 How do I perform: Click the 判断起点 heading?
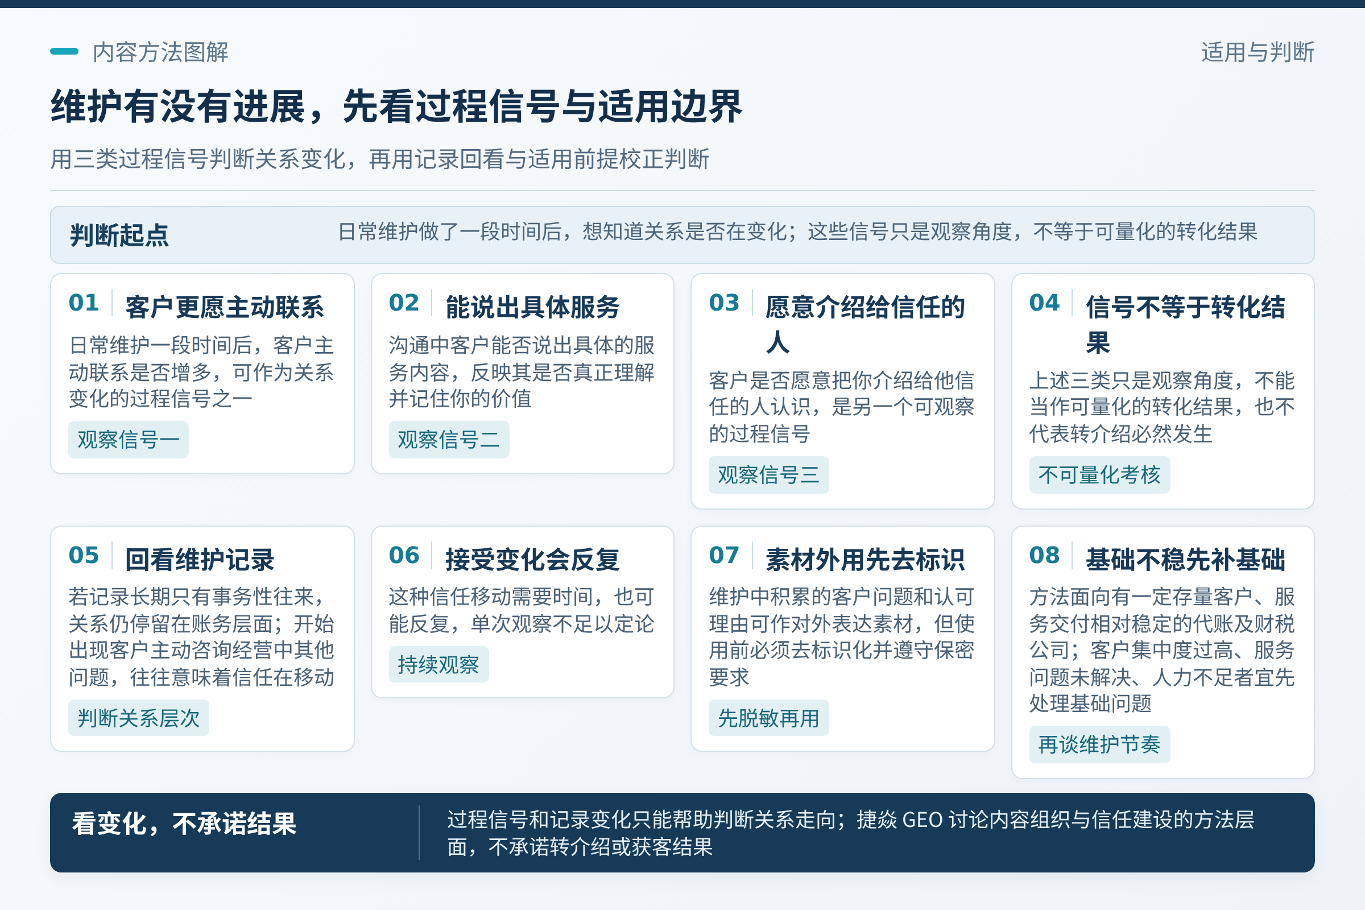point(119,235)
